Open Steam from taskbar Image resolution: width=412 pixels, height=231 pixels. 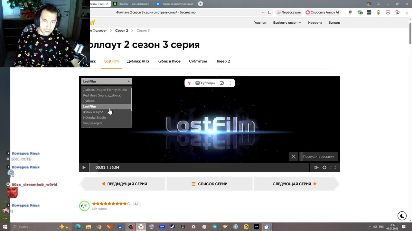(x=173, y=227)
